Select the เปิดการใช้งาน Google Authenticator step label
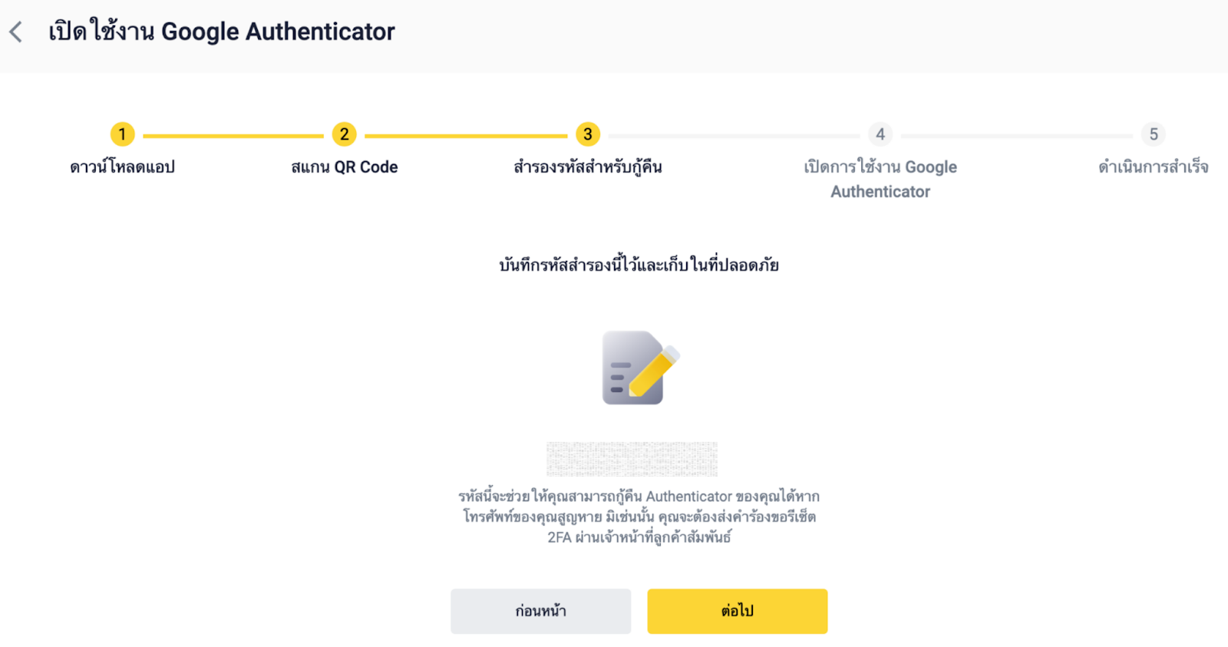The width and height of the screenshot is (1228, 647). 880,179
